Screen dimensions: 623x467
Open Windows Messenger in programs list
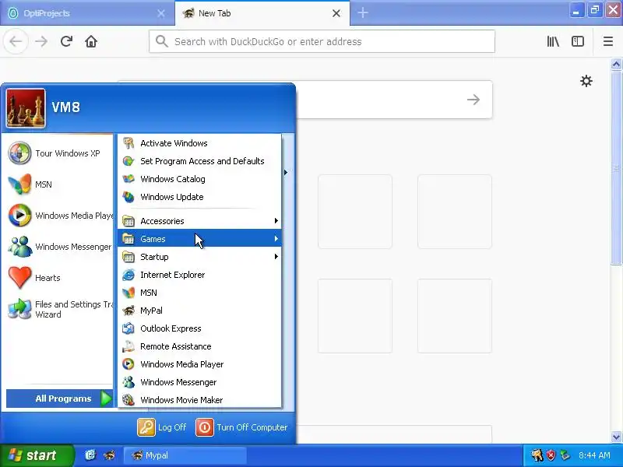199,382
